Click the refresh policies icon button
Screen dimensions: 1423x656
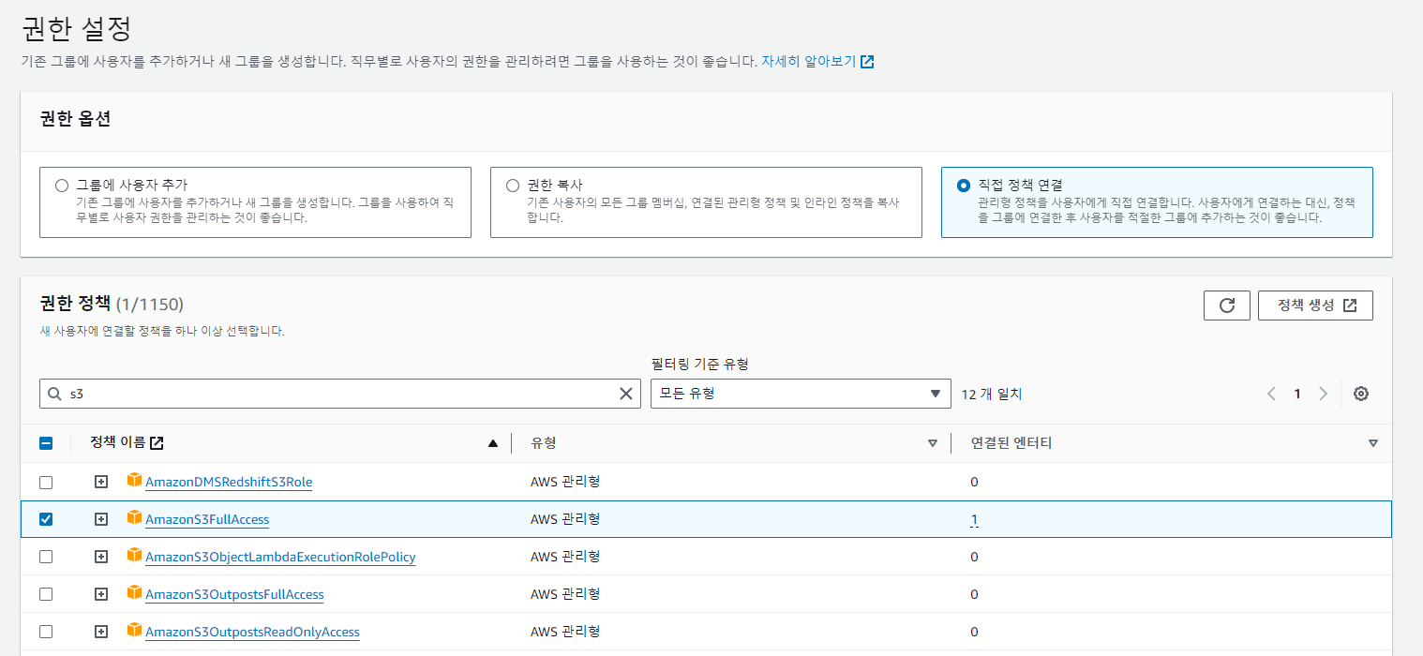click(1226, 306)
